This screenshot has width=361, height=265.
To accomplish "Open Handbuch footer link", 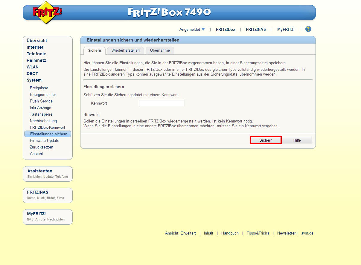I will click(230, 233).
